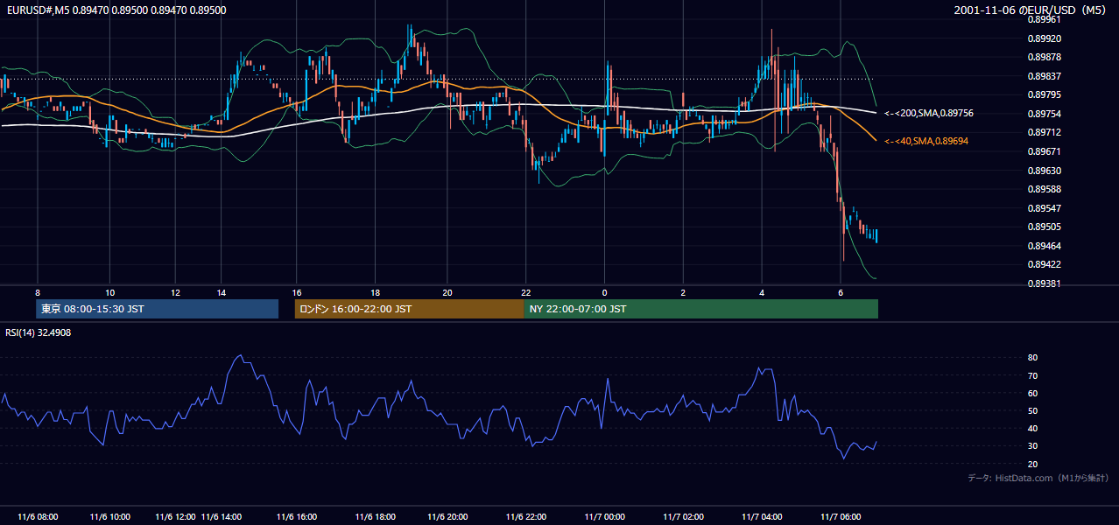
Task: Click price axis value 0.89381
Action: [1044, 283]
